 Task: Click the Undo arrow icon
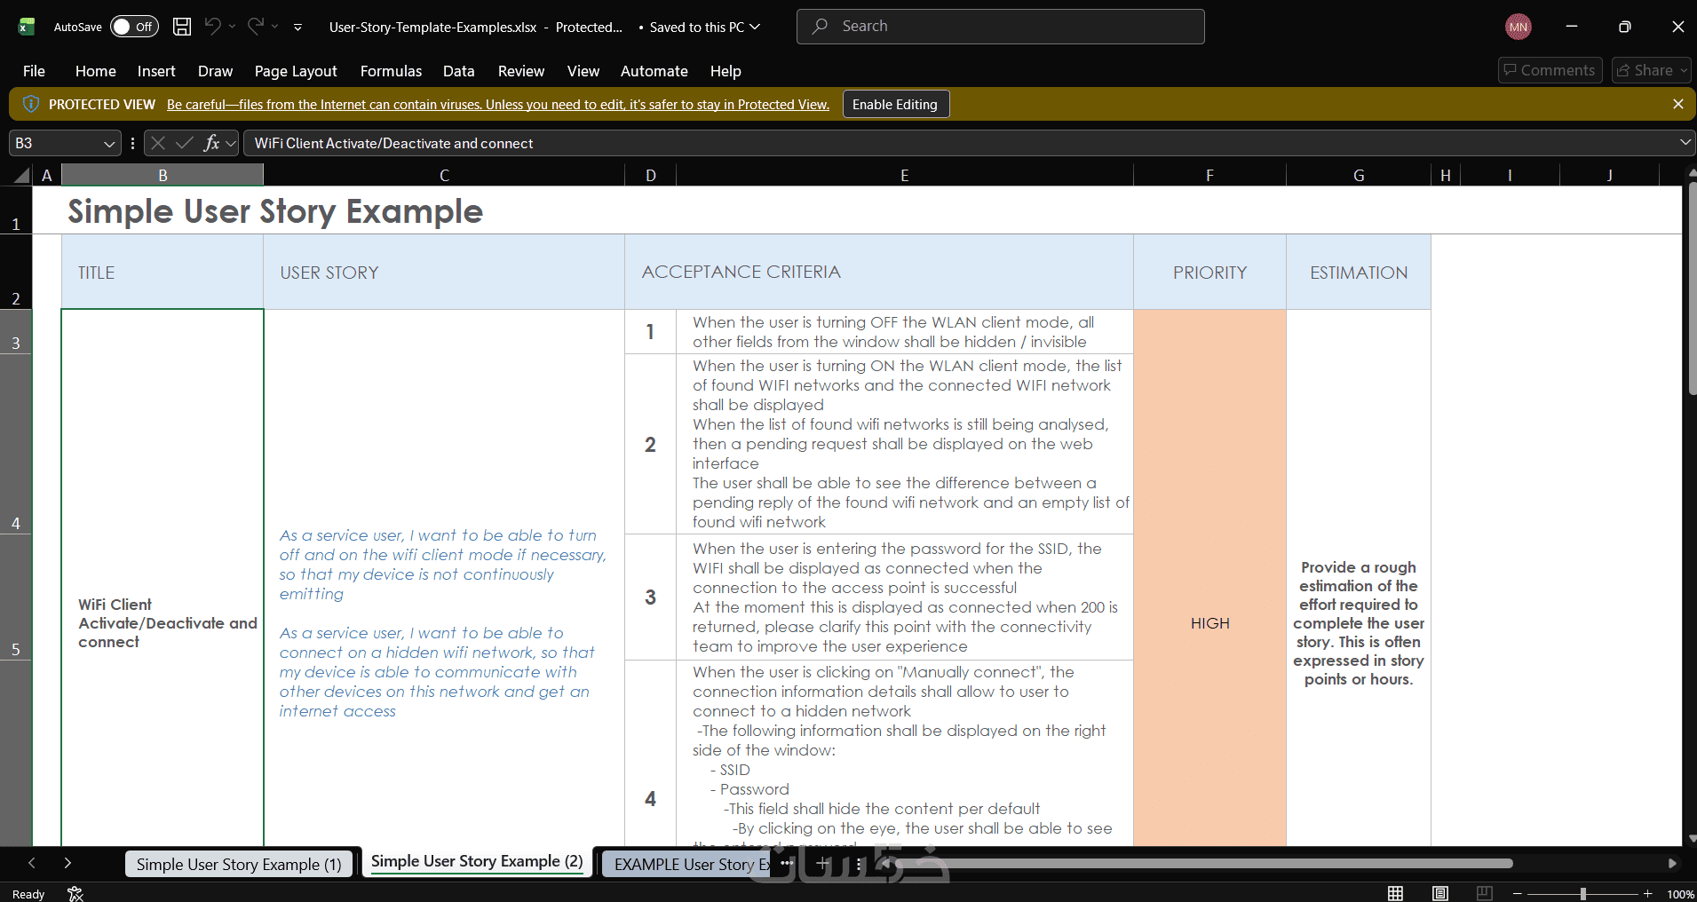(x=212, y=27)
